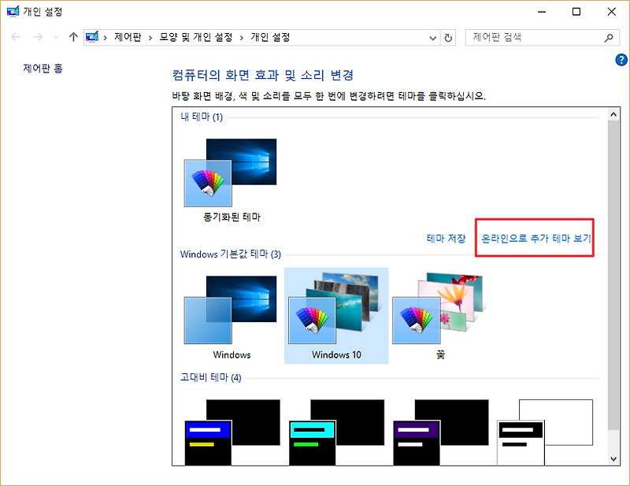Click the breadcrumb chevron after 제어판

click(150, 38)
